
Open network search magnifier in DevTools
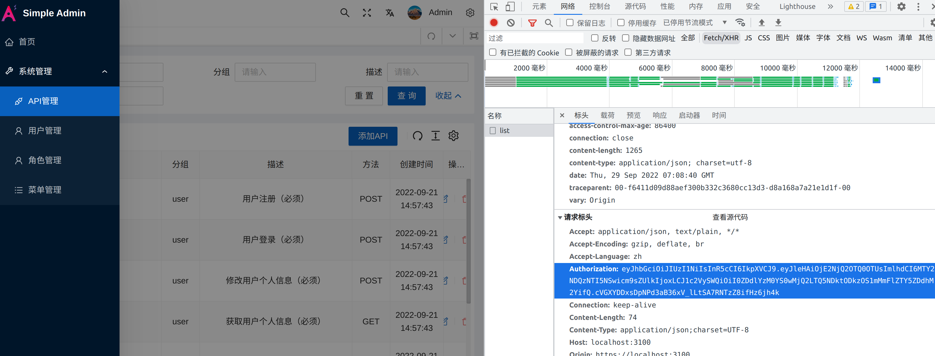coord(549,23)
